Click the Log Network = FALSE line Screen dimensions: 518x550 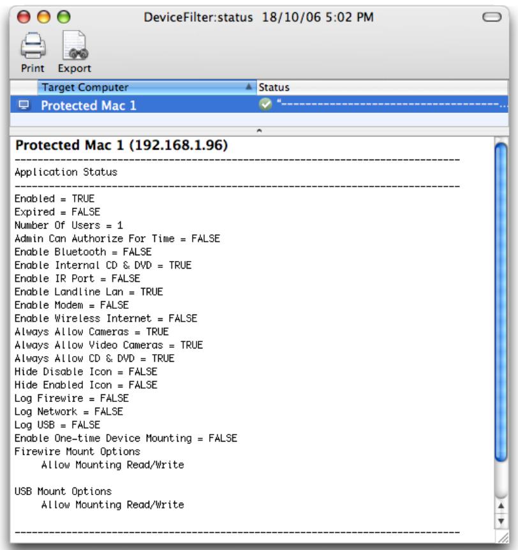69,412
